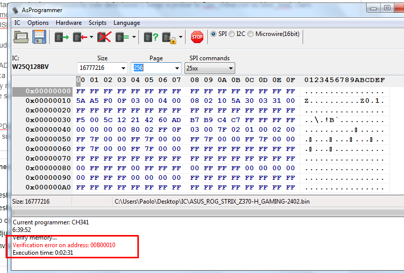Click Execution time log line

(43, 253)
